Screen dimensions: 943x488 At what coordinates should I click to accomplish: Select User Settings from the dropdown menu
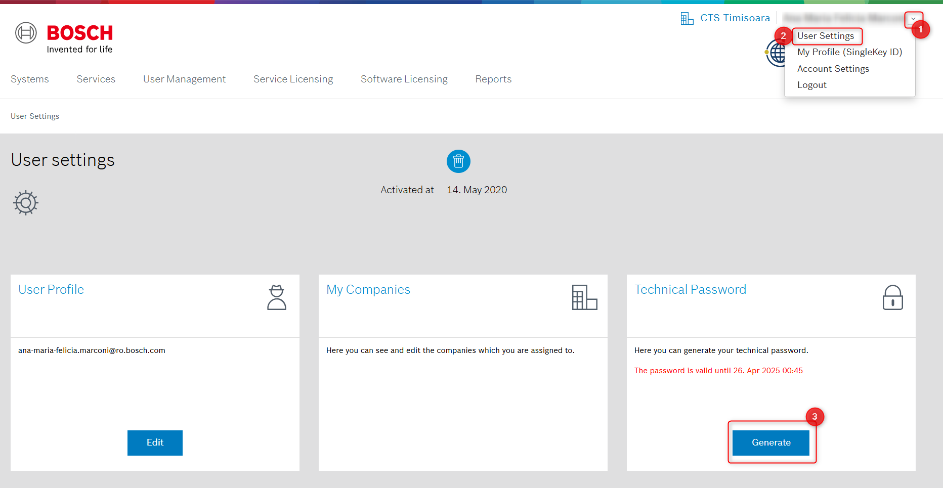[826, 36]
